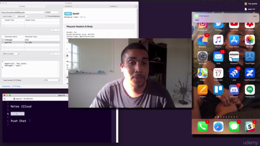
Task: Click the Authorization button
Action: coord(7,16)
